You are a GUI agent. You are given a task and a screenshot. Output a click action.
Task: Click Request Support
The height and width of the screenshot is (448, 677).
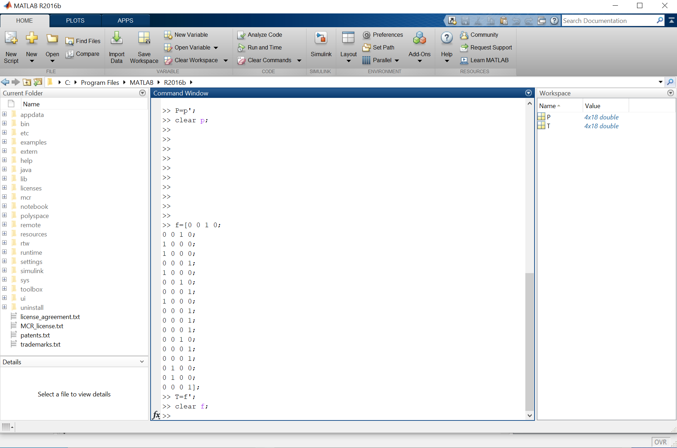click(x=486, y=47)
